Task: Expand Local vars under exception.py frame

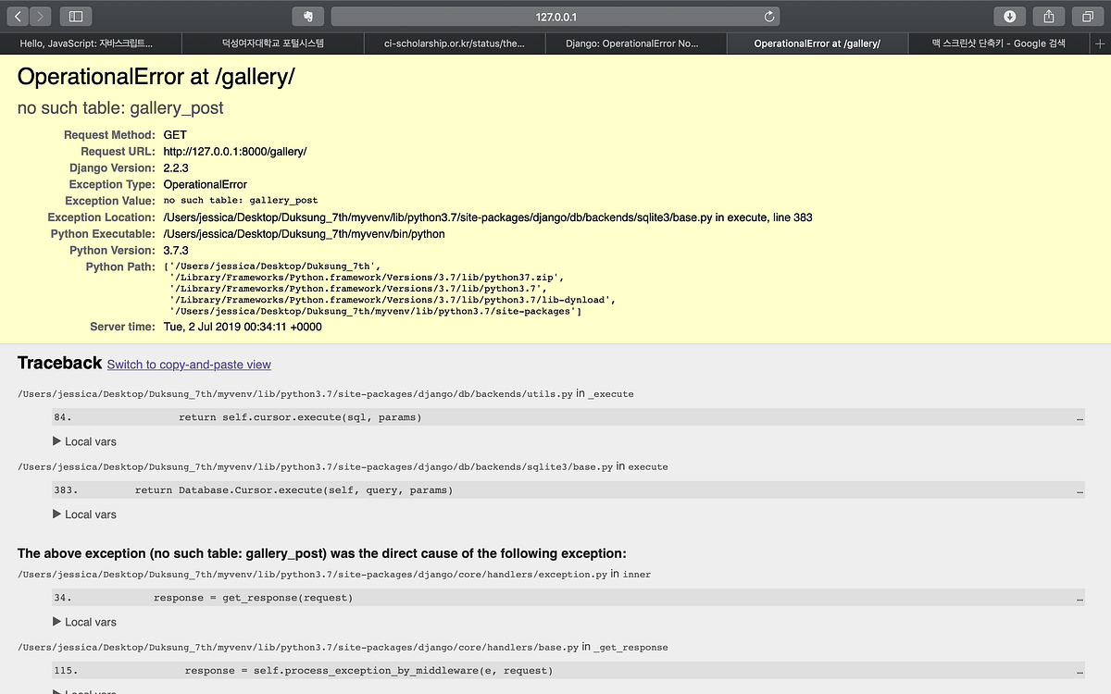Action: click(x=84, y=622)
